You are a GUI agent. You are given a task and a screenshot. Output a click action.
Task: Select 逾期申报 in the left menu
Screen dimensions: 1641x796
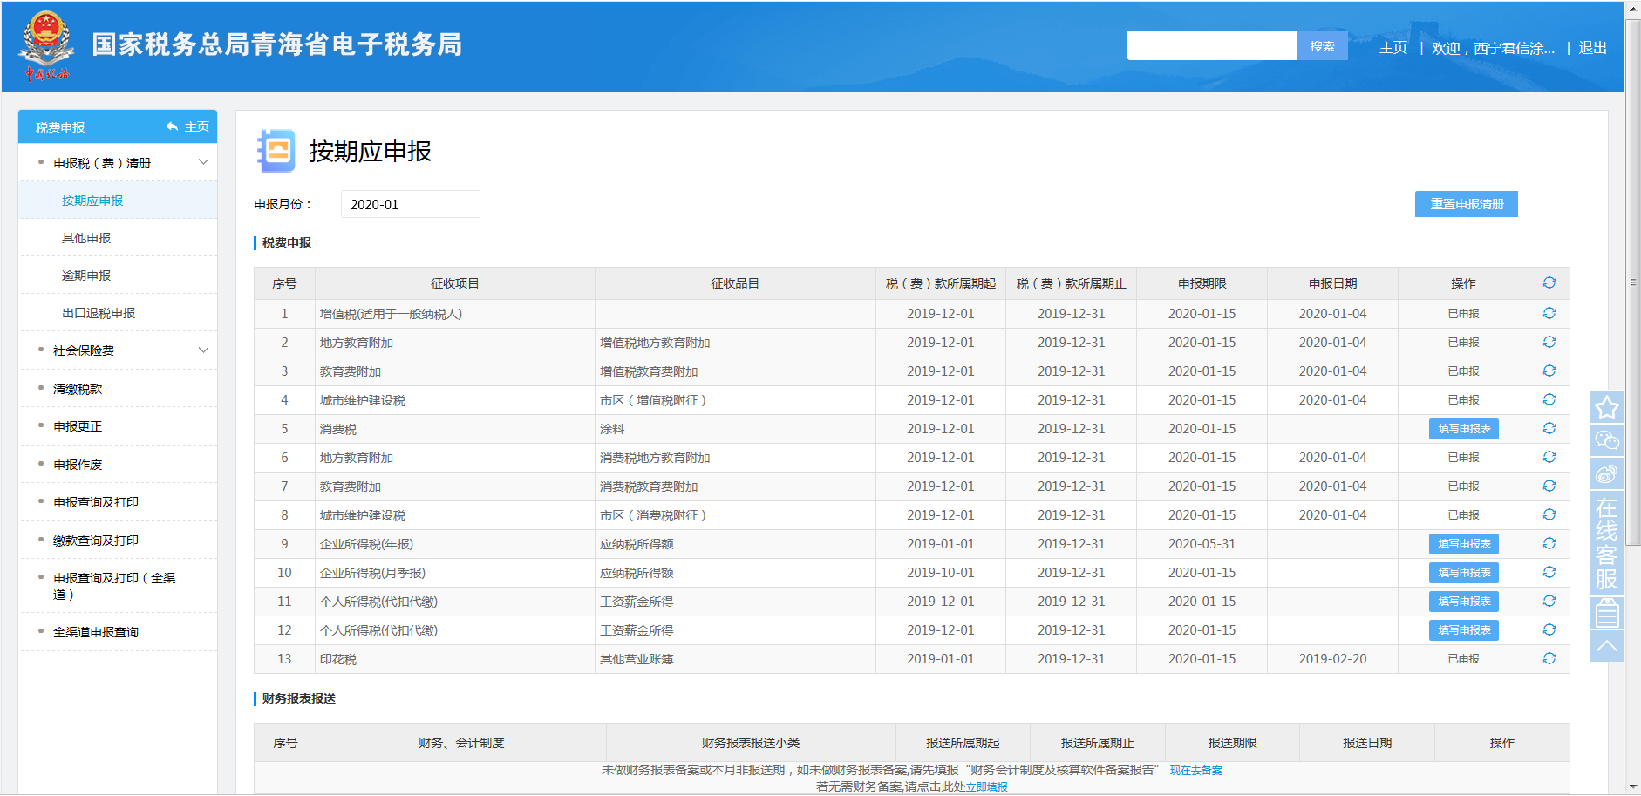(x=86, y=276)
